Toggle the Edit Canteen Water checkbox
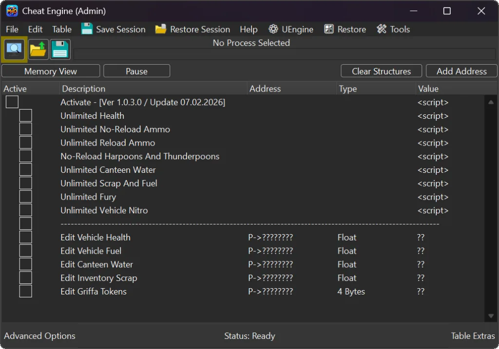Image resolution: width=499 pixels, height=349 pixels. (x=25, y=264)
